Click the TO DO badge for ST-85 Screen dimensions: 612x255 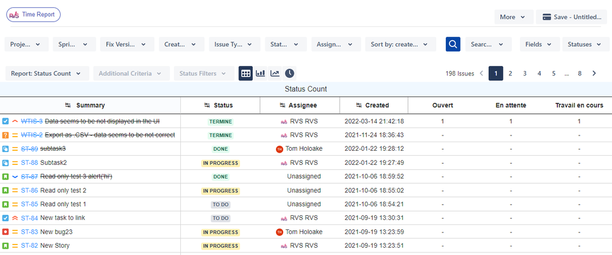pyautogui.click(x=221, y=204)
